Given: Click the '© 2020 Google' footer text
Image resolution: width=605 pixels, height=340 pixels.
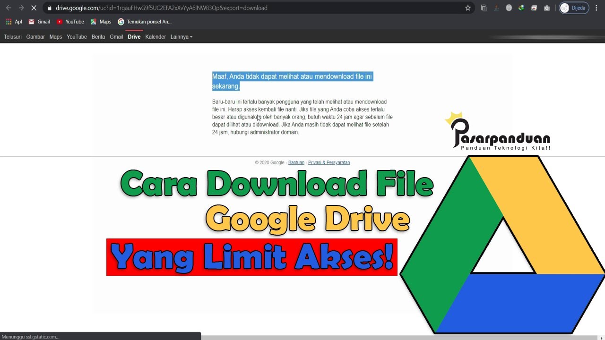Looking at the screenshot, I should click(269, 162).
